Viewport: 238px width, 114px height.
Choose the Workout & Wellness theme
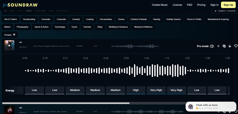pos(143,27)
